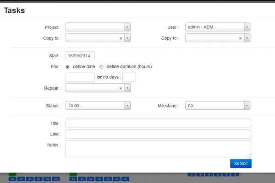Grab the Notes textarea resize handle
The height and width of the screenshot is (183, 275).
pyautogui.click(x=249, y=155)
